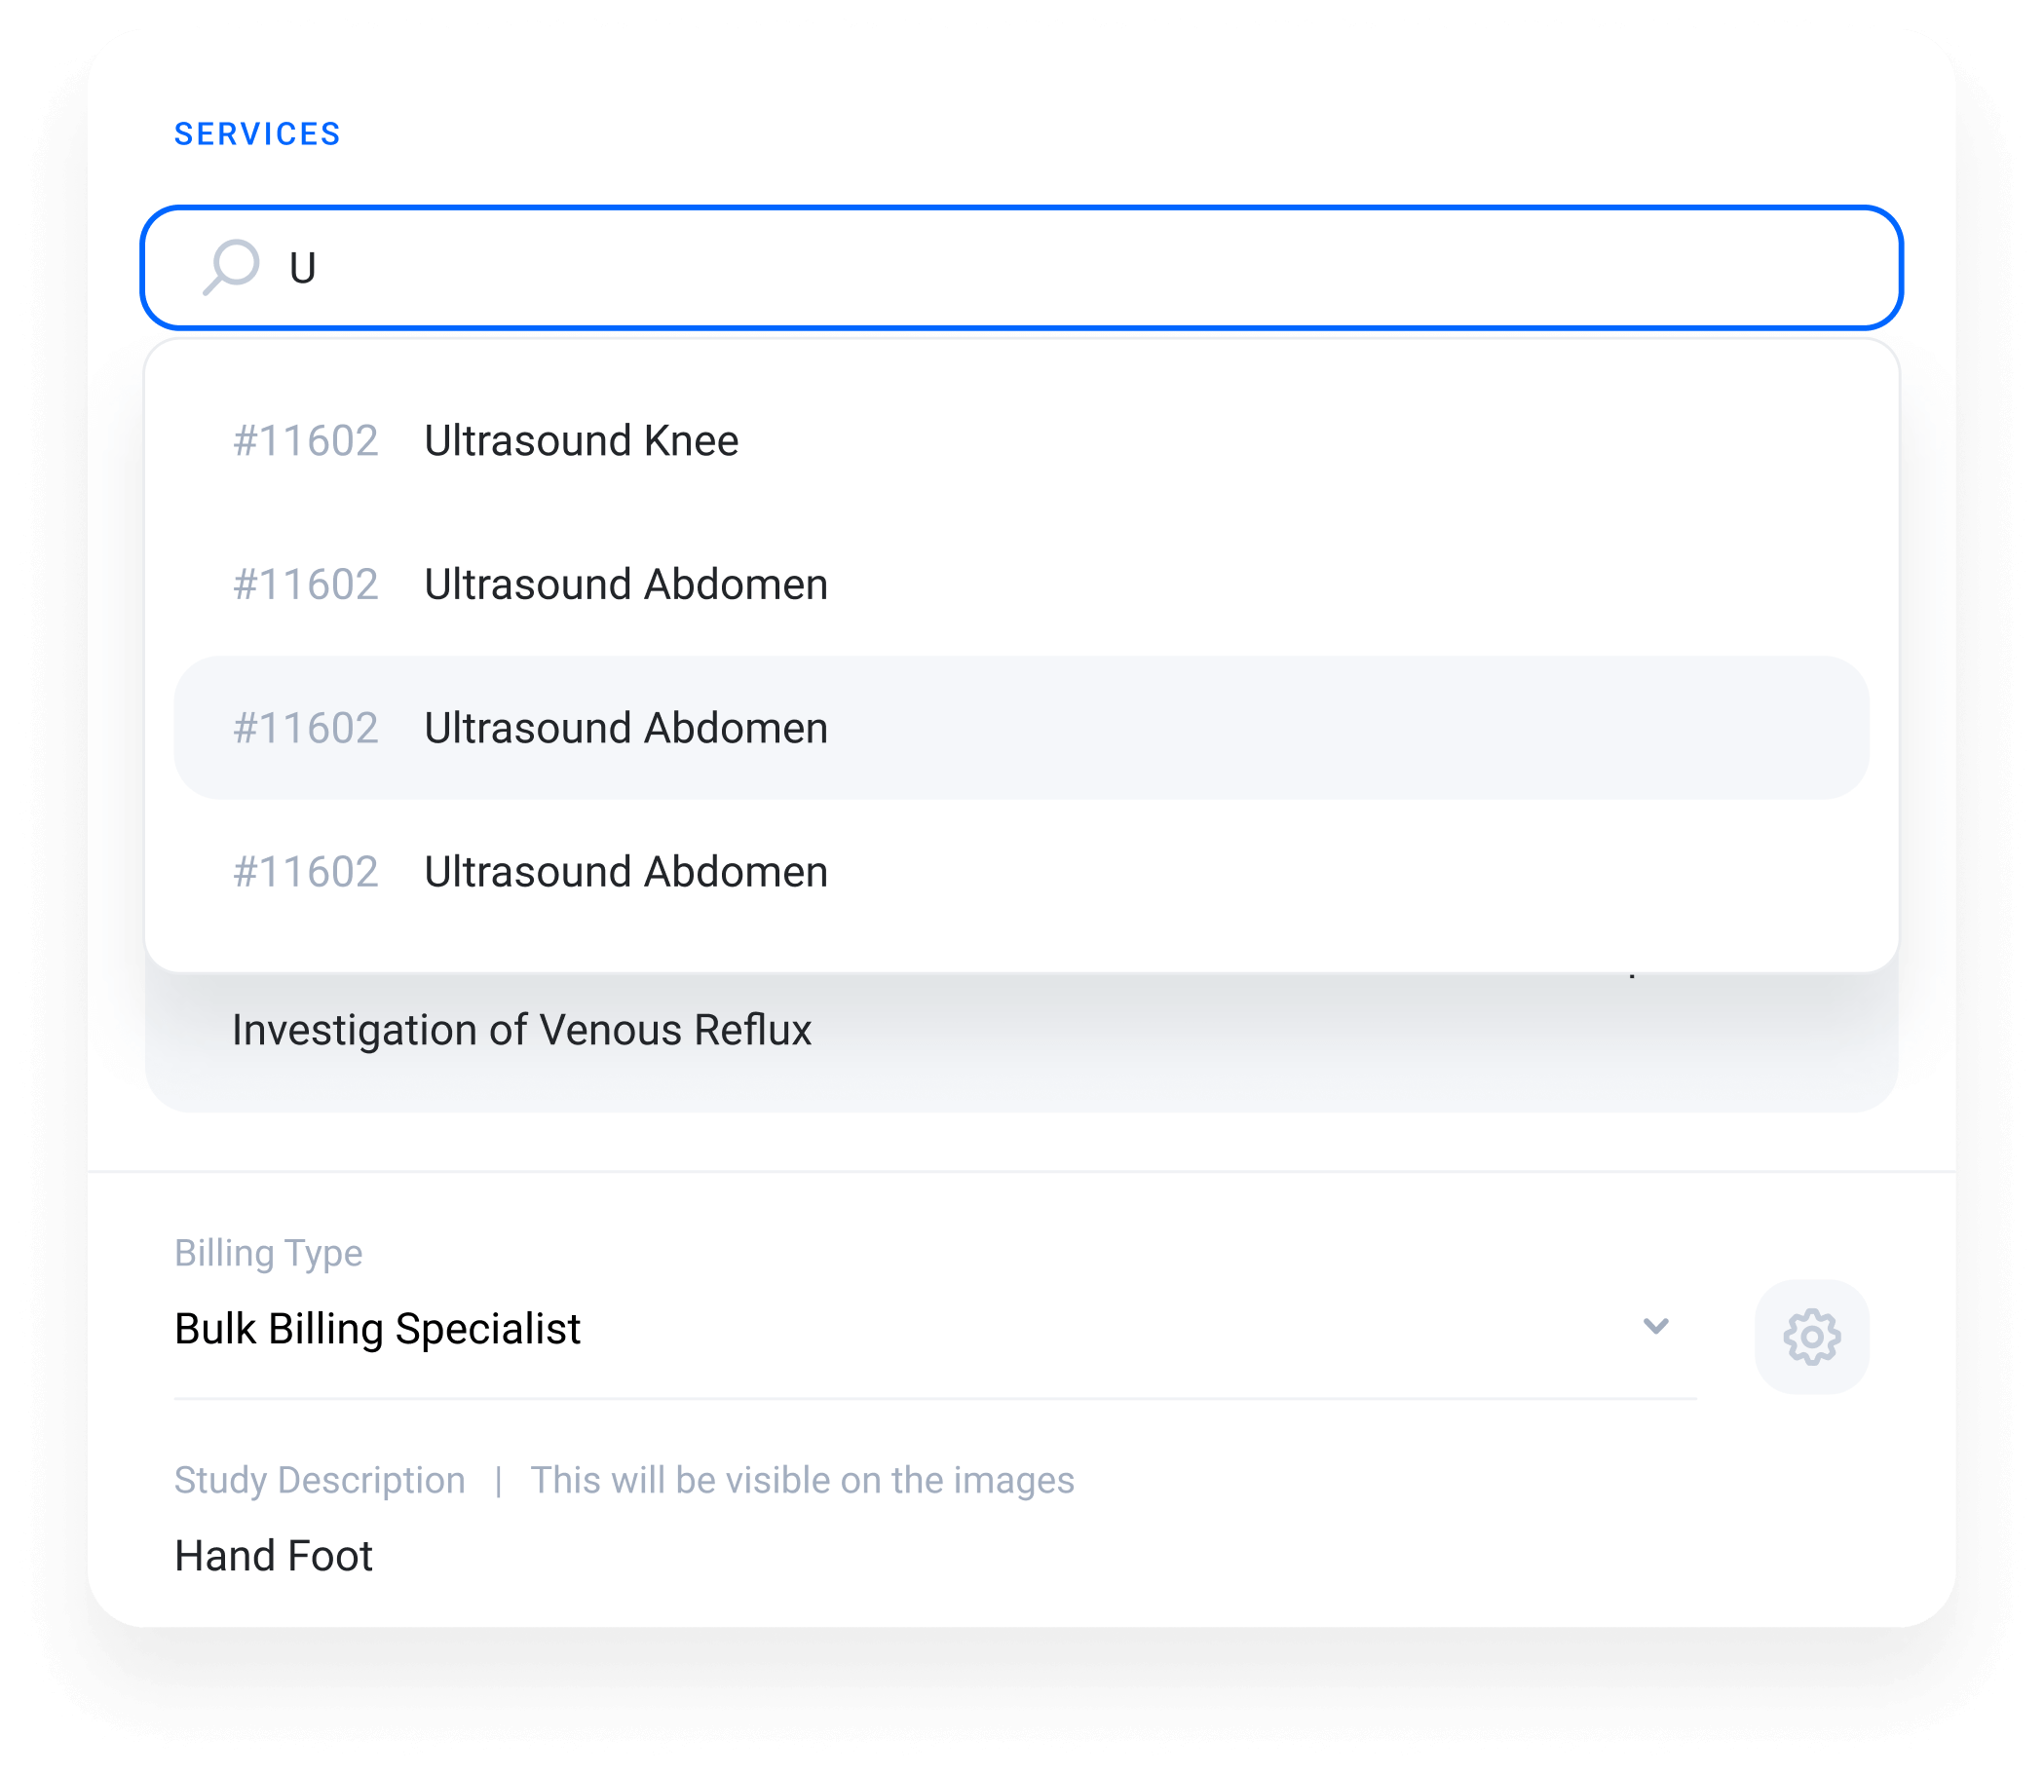Pick the last Ultrasound Abdomen in the list

pos(625,872)
